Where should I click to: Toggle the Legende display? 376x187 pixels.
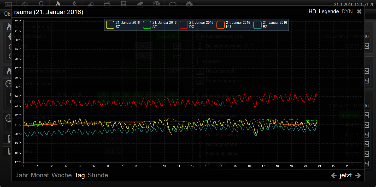tap(329, 11)
